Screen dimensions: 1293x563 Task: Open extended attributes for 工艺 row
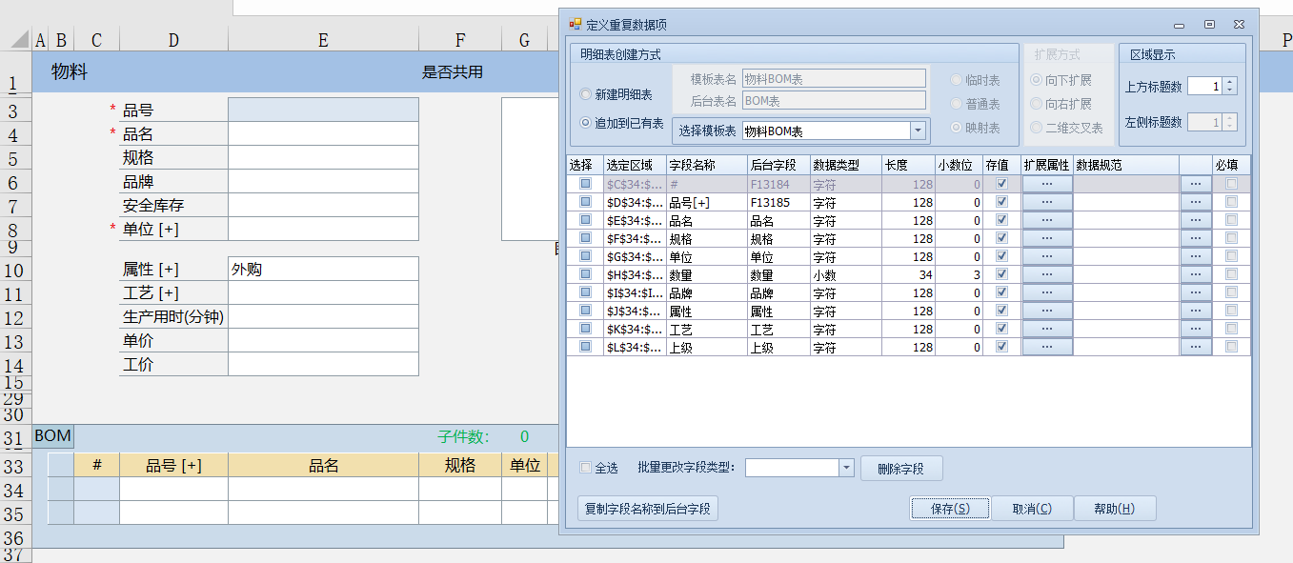pyautogui.click(x=1047, y=329)
